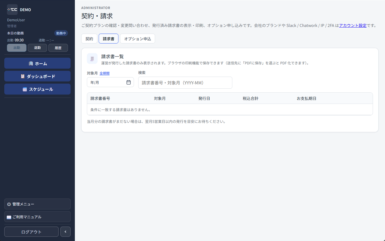
Task: Open the ホーム menu item
Action: pyautogui.click(x=37, y=63)
